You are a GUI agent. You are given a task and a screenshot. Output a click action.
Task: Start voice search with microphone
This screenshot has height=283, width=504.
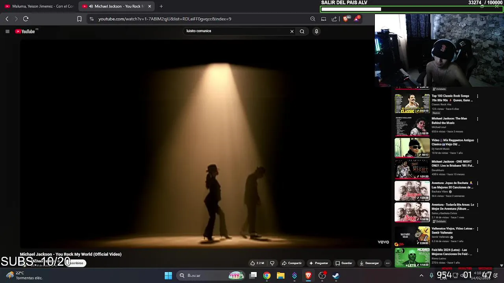tap(316, 31)
